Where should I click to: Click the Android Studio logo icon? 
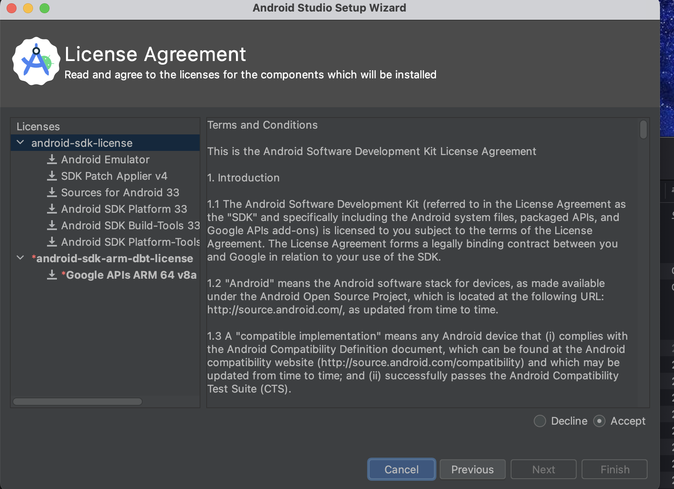coord(36,61)
